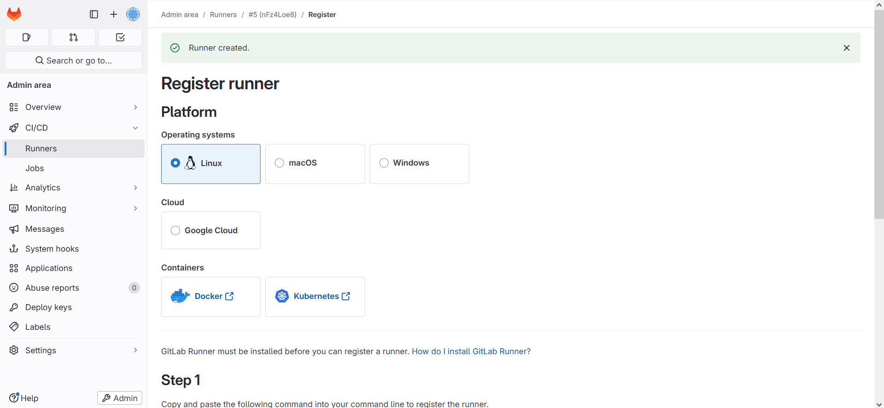The width and height of the screenshot is (884, 408).
Task: Open assigned issues icon
Action: point(27,37)
